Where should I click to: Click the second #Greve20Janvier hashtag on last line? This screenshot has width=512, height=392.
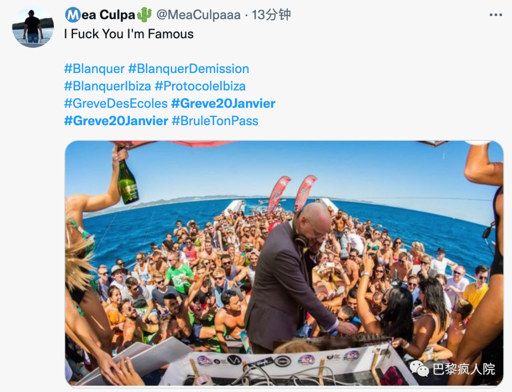tap(116, 121)
